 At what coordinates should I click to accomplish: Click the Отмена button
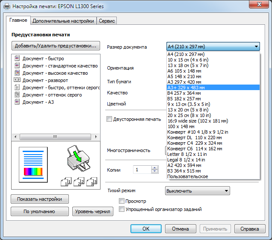click(x=180, y=229)
